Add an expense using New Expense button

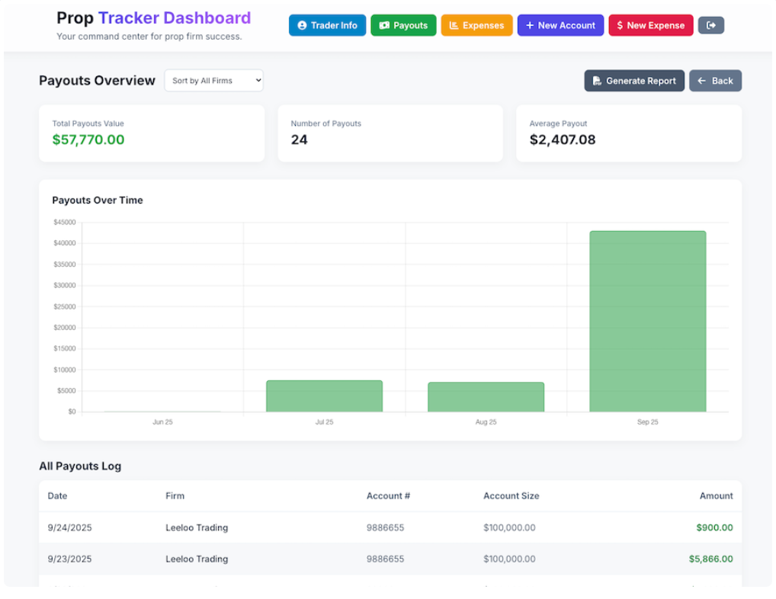click(650, 25)
